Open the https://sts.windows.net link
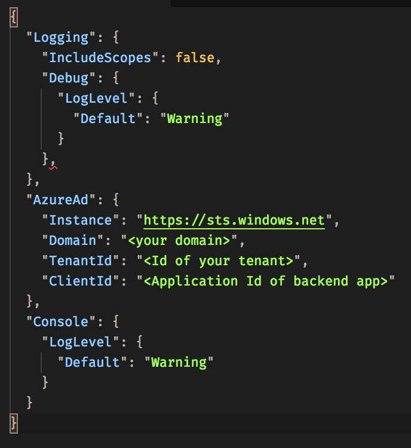Screen dimensions: 411x448 point(234,220)
